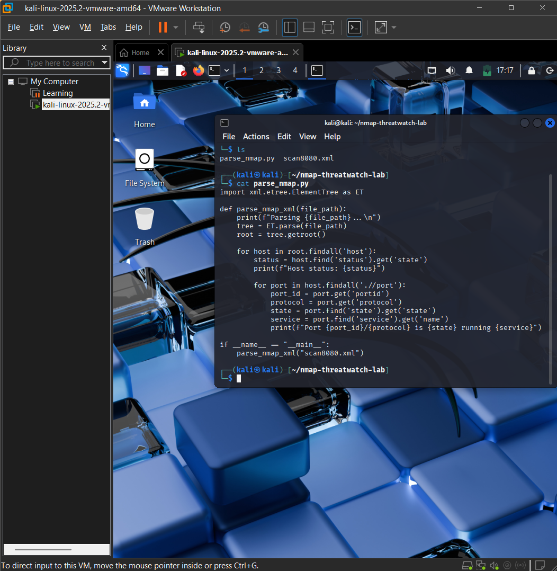Viewport: 557px width, 571px height.
Task: Pause the virtual machine with the orange button
Action: tap(163, 28)
